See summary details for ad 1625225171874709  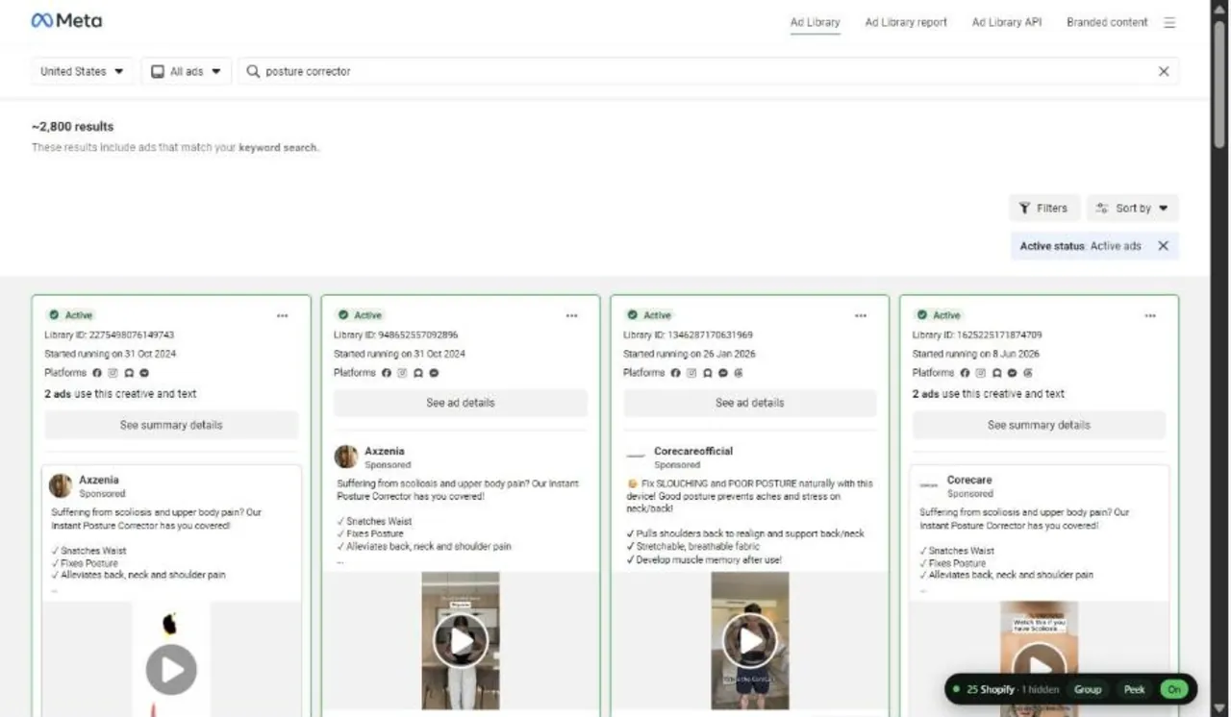tap(1040, 425)
